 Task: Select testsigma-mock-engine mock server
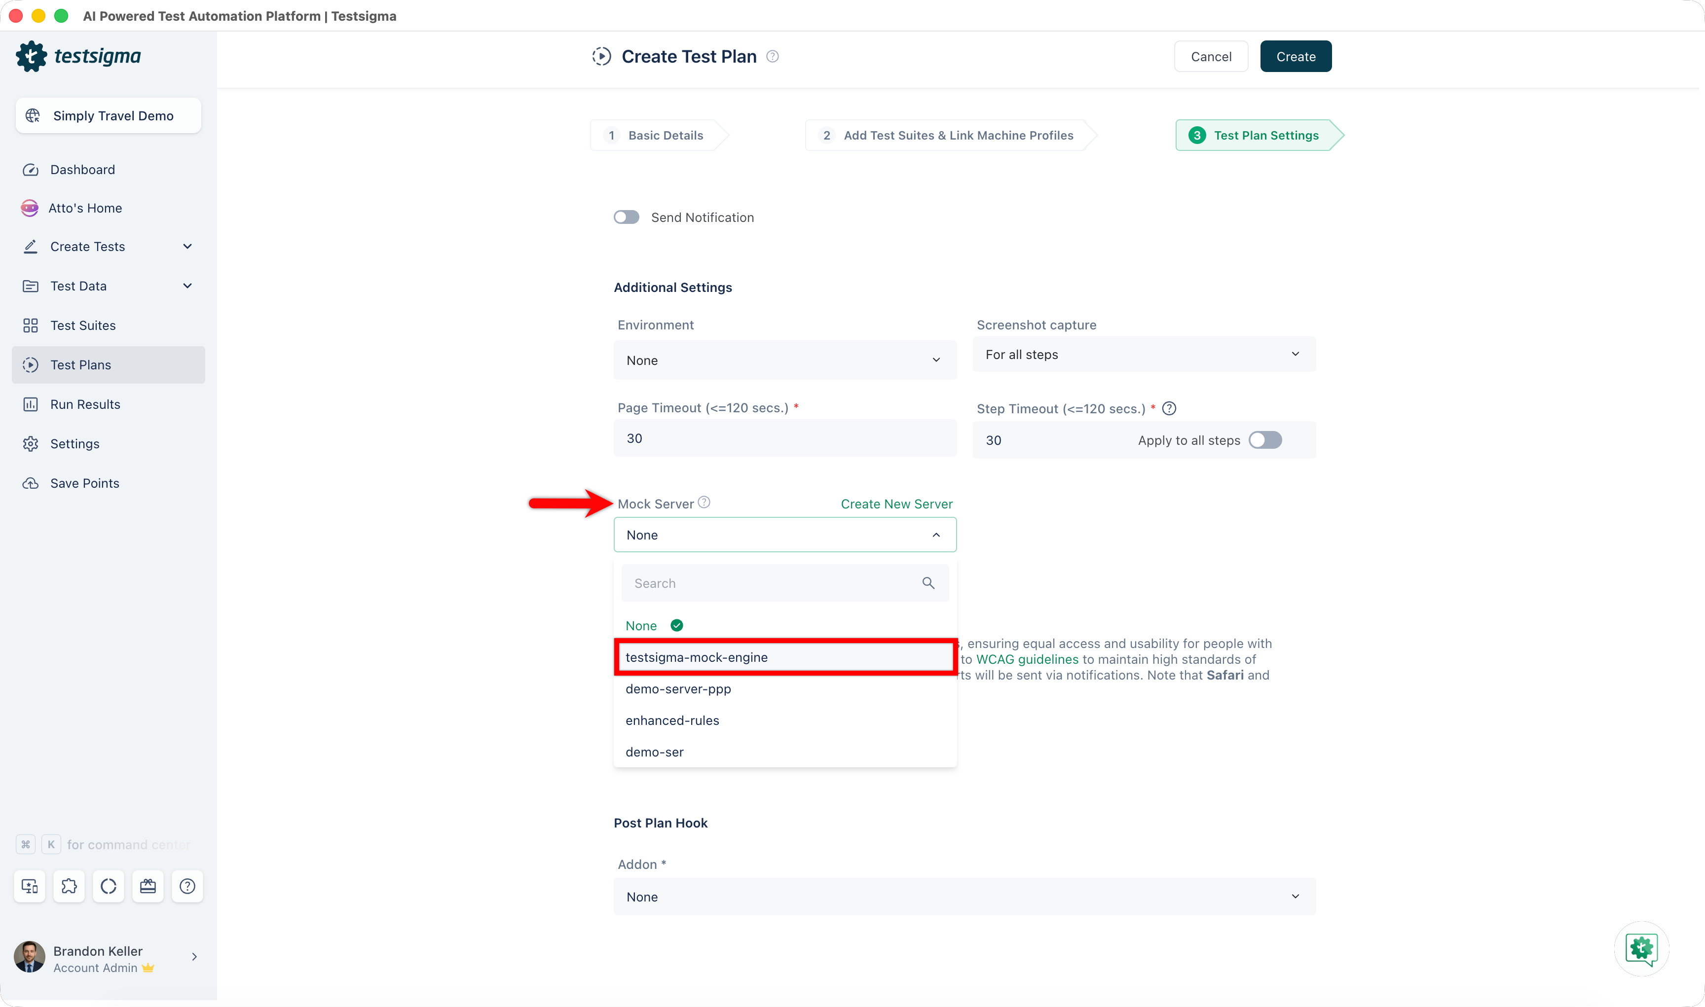(785, 657)
